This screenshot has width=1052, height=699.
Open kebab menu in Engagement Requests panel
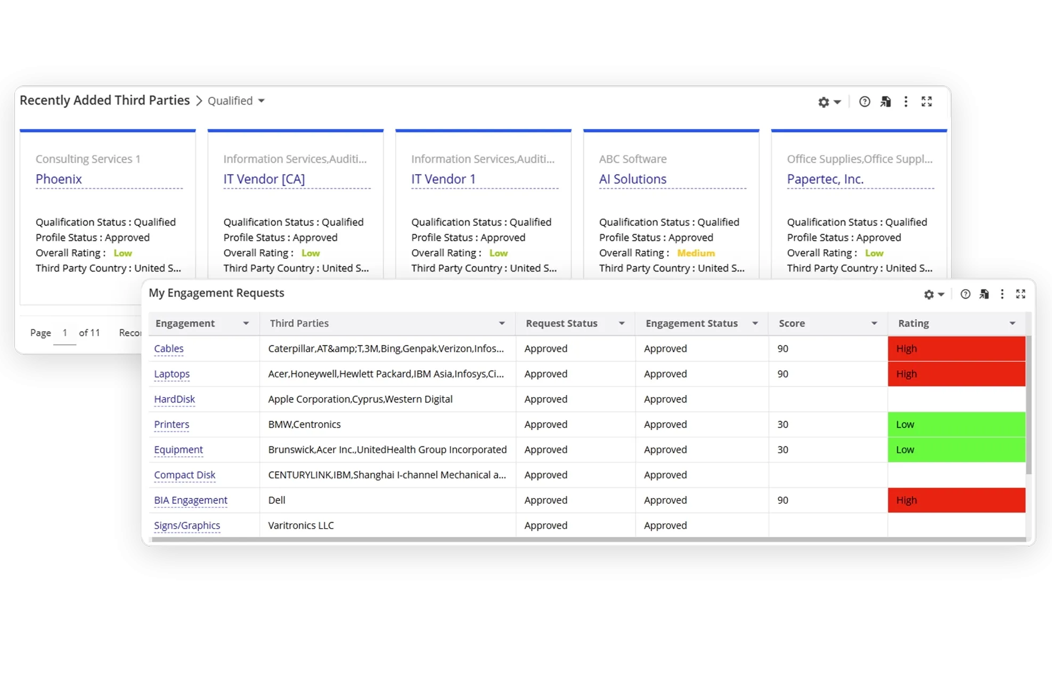tap(1002, 294)
